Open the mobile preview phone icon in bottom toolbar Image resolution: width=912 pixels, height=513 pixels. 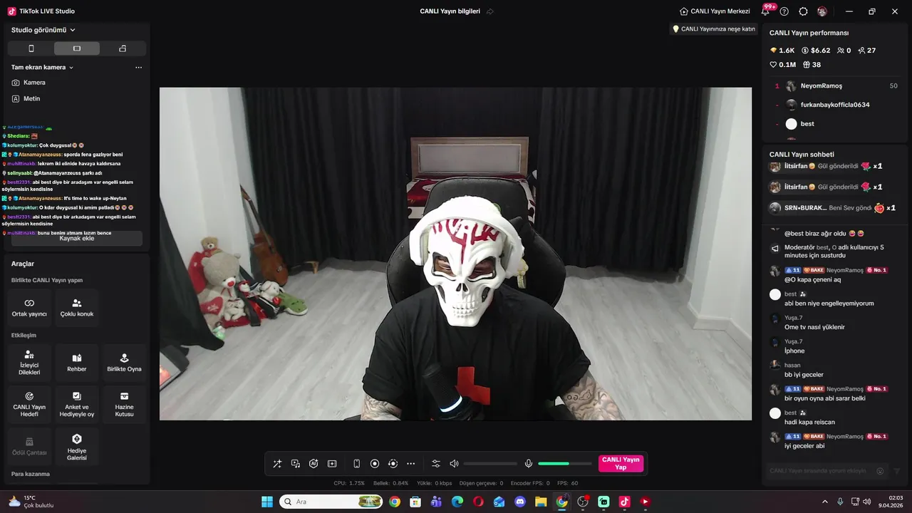356,464
